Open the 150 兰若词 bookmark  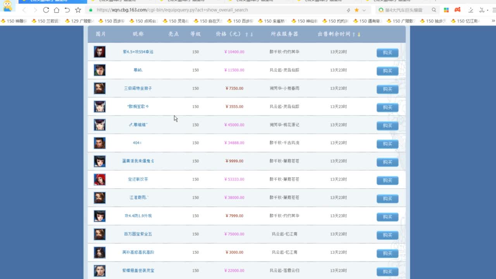46,21
